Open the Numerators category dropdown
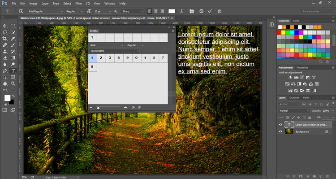The image size is (336, 179). pyautogui.click(x=114, y=51)
